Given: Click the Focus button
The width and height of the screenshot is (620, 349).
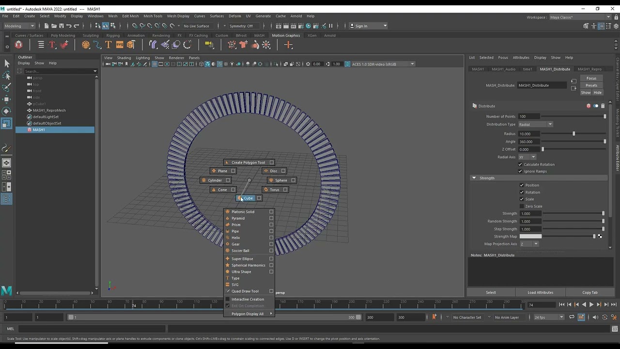Looking at the screenshot, I should pos(591,78).
